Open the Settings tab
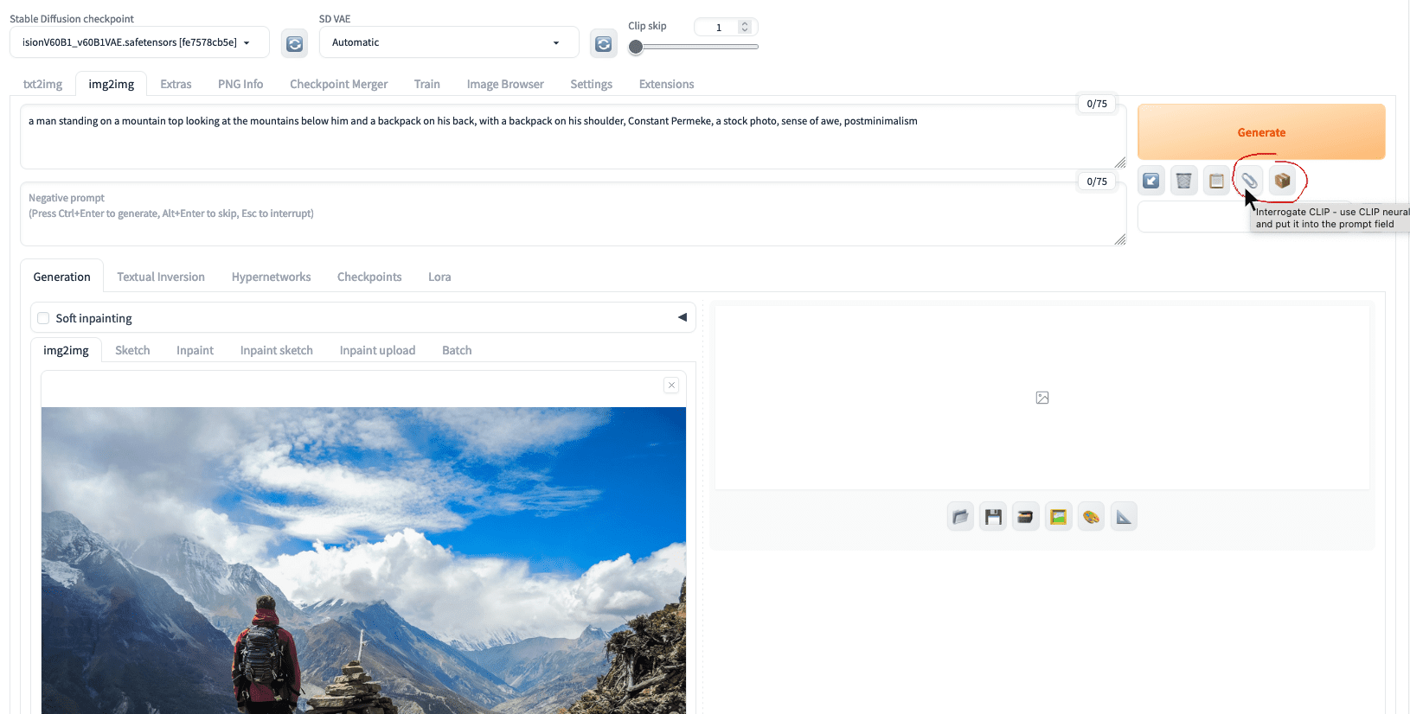1410x714 pixels. click(x=591, y=84)
